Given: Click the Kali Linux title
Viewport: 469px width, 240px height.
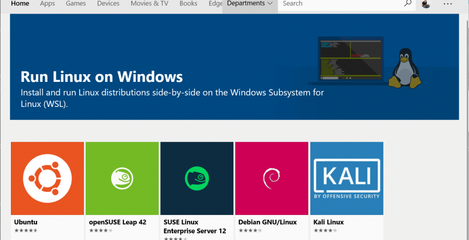Looking at the screenshot, I should pyautogui.click(x=328, y=223).
